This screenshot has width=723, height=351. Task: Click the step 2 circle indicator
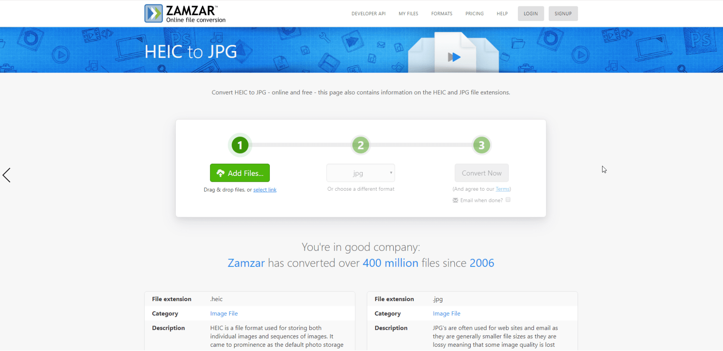pos(361,145)
